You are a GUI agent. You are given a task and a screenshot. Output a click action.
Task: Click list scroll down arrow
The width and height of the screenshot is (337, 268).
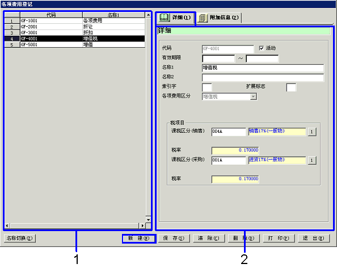click(148, 220)
